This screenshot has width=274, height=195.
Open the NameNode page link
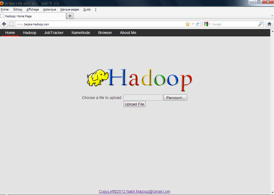point(81,33)
